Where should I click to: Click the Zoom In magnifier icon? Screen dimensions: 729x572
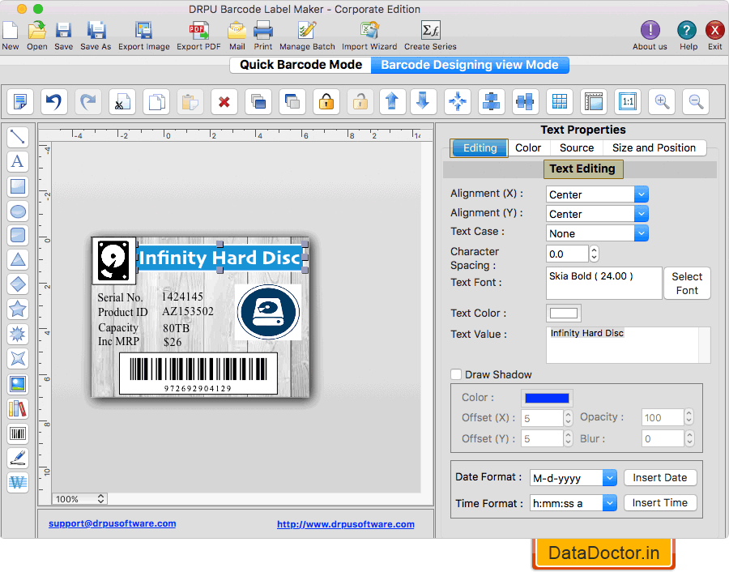(x=662, y=101)
